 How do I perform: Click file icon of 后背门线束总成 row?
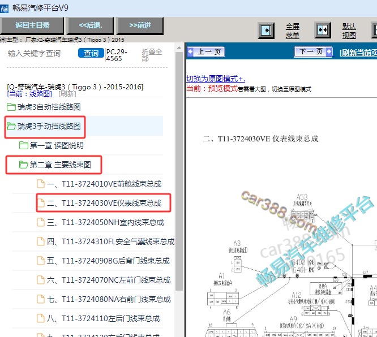pyautogui.click(x=41, y=261)
